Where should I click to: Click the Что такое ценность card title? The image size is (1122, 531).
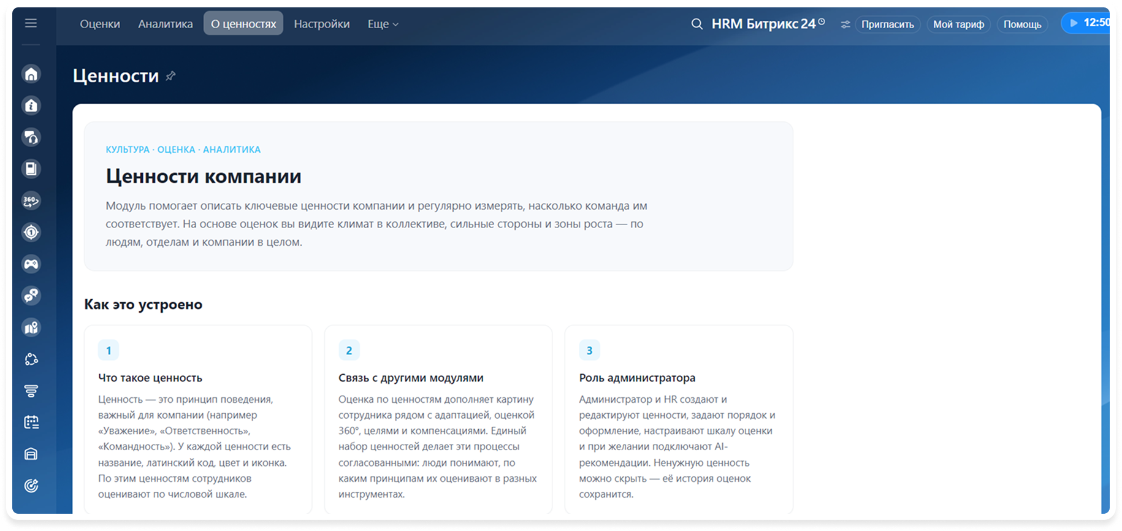point(150,378)
